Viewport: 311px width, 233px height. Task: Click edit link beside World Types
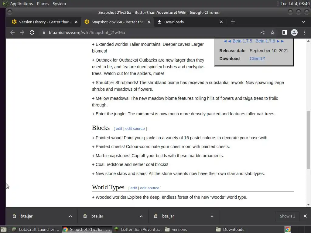point(134,188)
